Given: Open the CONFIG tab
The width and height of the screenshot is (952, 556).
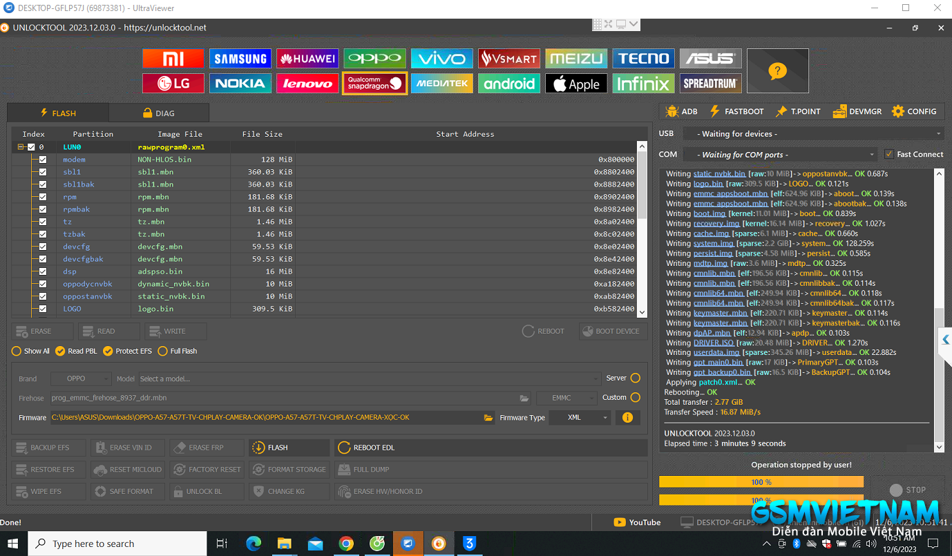Looking at the screenshot, I should pyautogui.click(x=914, y=111).
